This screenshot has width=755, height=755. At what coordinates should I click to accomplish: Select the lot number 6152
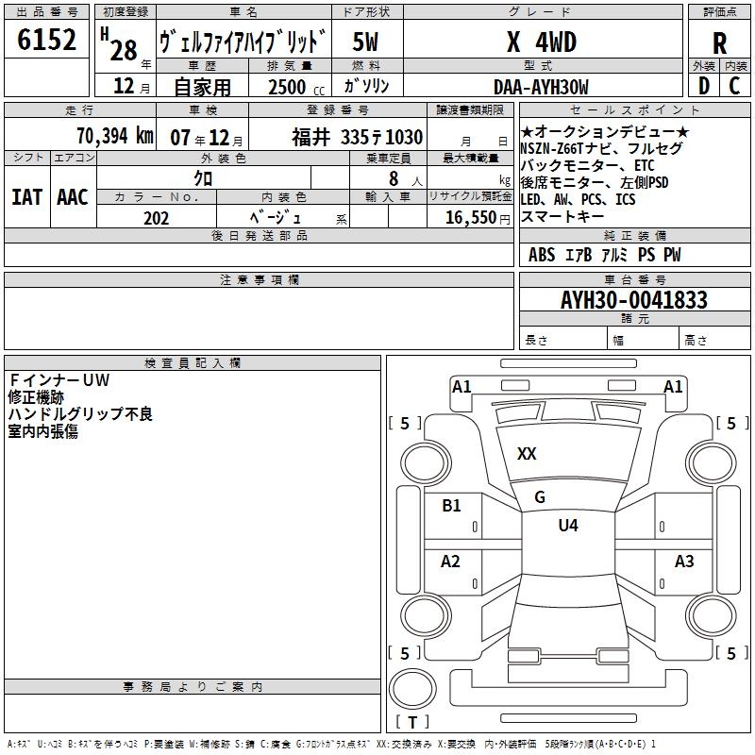click(48, 42)
